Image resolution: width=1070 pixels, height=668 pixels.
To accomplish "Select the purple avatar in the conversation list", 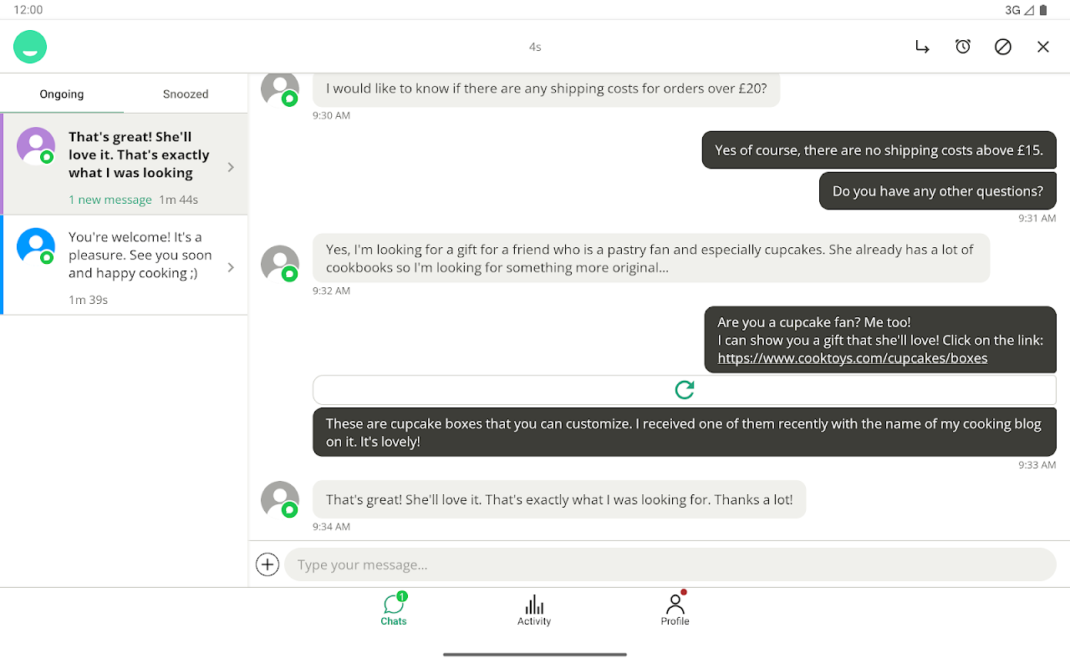I will (x=36, y=146).
